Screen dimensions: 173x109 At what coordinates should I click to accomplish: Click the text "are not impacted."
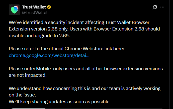[x=28, y=75]
